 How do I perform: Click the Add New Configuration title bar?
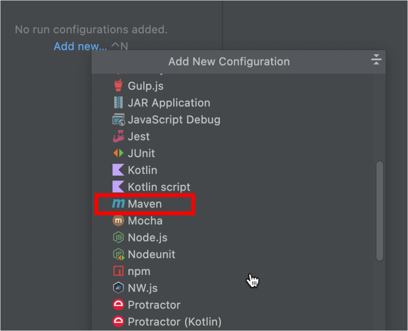pyautogui.click(x=229, y=61)
